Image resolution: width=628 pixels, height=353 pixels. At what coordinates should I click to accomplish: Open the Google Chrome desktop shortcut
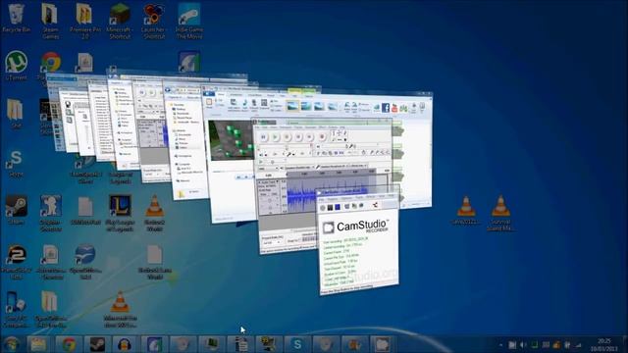point(51,64)
